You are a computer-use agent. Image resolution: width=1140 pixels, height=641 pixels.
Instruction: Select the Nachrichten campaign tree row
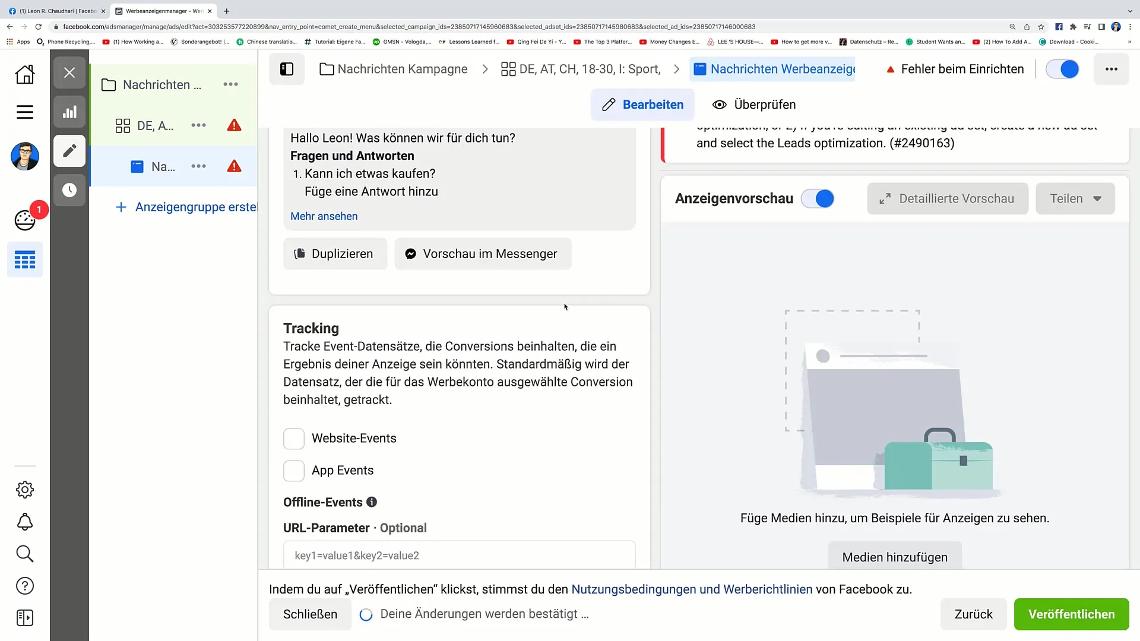point(173,85)
